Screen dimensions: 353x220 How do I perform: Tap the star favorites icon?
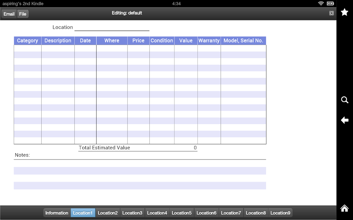point(344,12)
